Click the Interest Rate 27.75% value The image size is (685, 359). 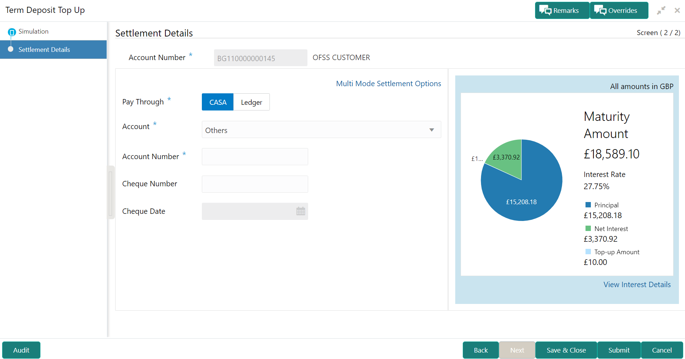pos(596,186)
